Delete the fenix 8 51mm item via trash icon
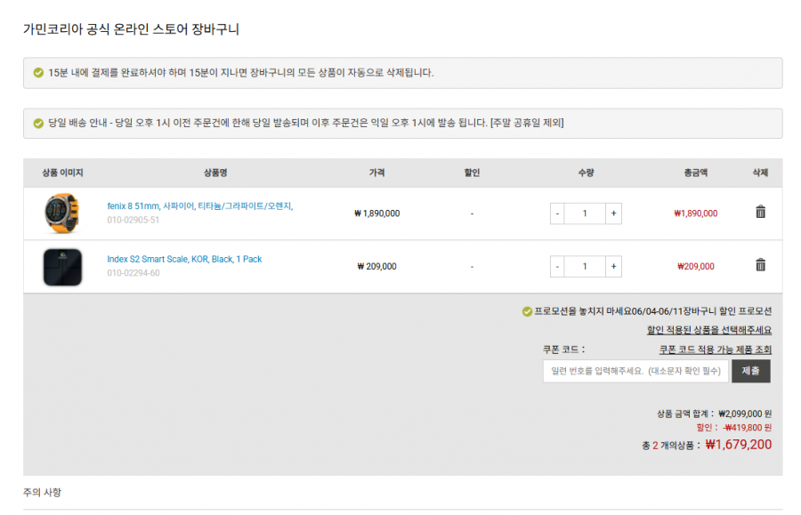801x515 pixels. tap(760, 212)
